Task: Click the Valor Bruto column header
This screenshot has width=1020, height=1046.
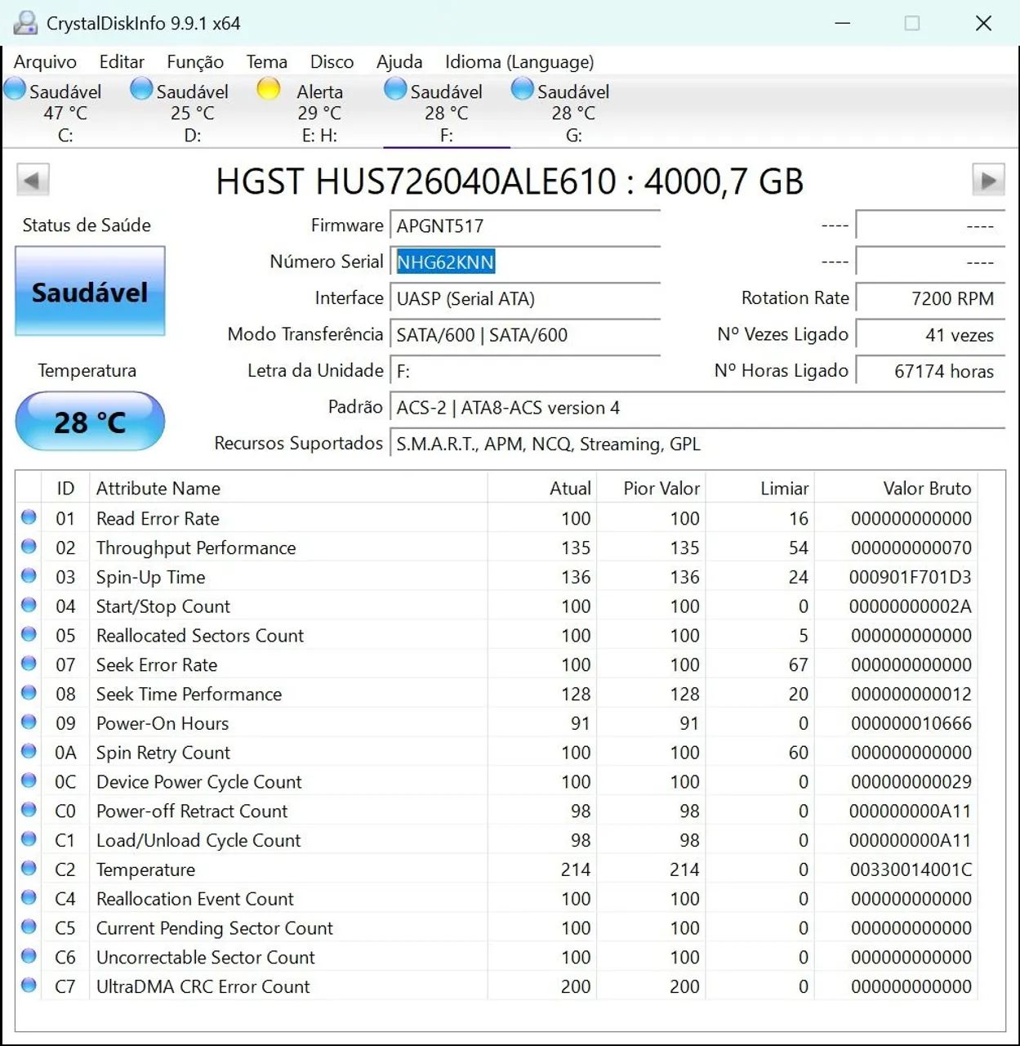Action: (896, 488)
